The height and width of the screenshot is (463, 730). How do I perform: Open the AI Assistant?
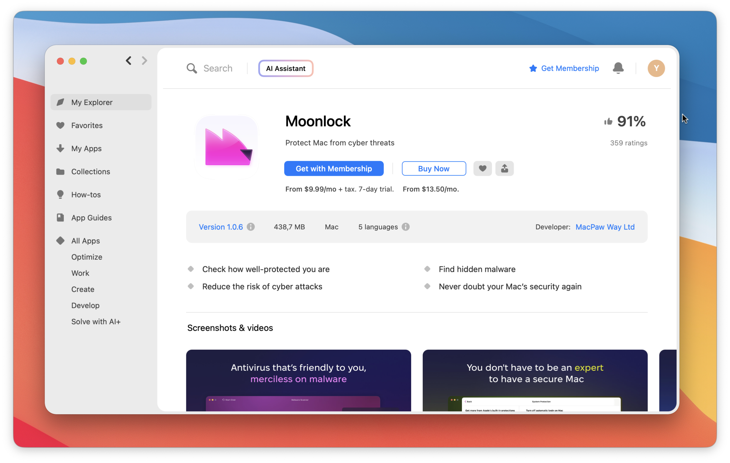pyautogui.click(x=286, y=69)
